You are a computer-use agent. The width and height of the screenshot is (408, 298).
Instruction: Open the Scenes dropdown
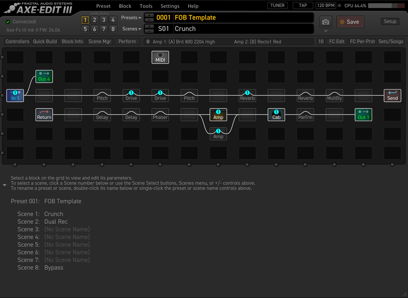tap(131, 29)
